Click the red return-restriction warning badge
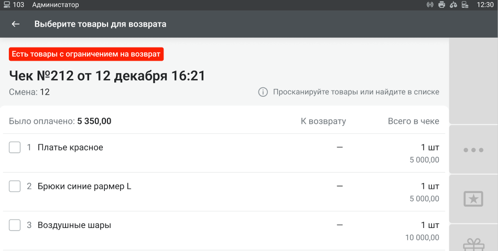The width and height of the screenshot is (498, 251). (x=86, y=54)
